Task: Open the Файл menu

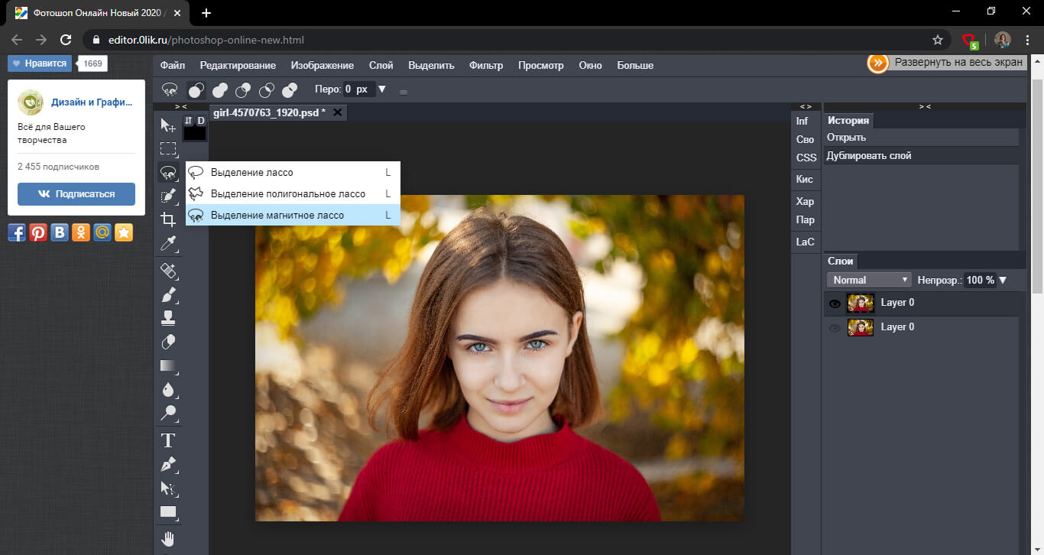Action: pyautogui.click(x=173, y=66)
